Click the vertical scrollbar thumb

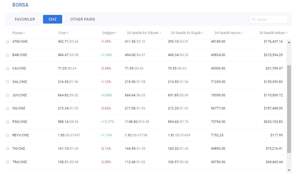[x=289, y=109]
